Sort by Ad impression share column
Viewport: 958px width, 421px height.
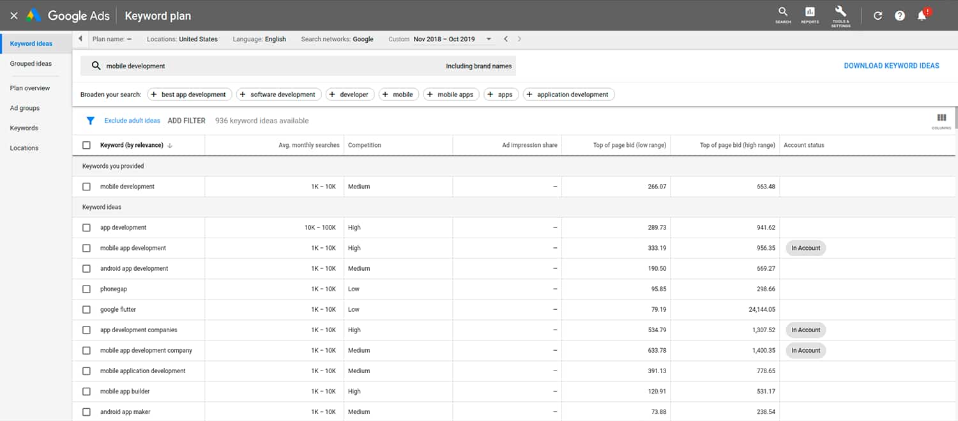(x=529, y=145)
